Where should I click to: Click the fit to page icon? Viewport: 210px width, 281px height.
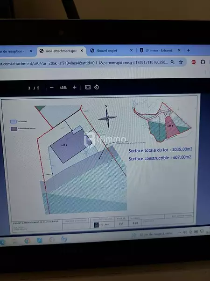click(x=88, y=87)
